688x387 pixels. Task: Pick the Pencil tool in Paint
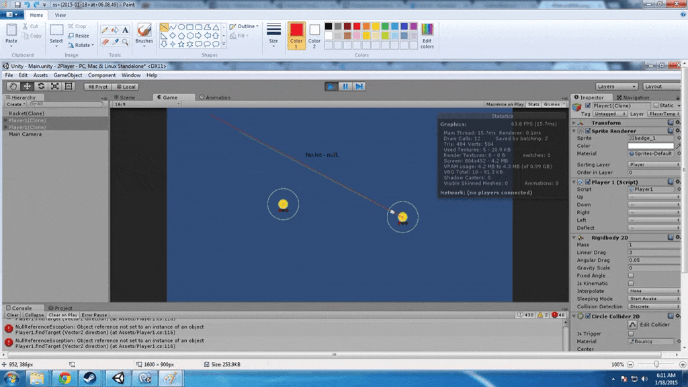(x=105, y=30)
